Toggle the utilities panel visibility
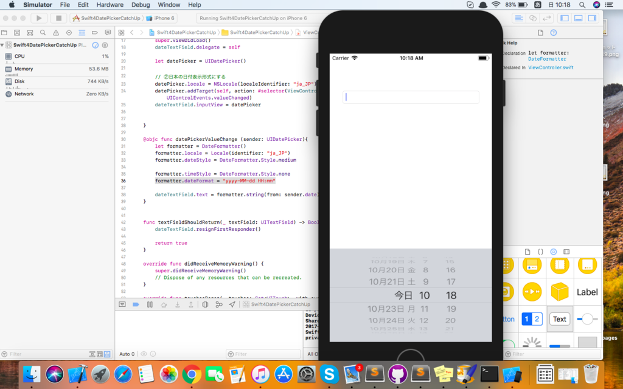Screen dimensions: 623x389 [x=593, y=18]
